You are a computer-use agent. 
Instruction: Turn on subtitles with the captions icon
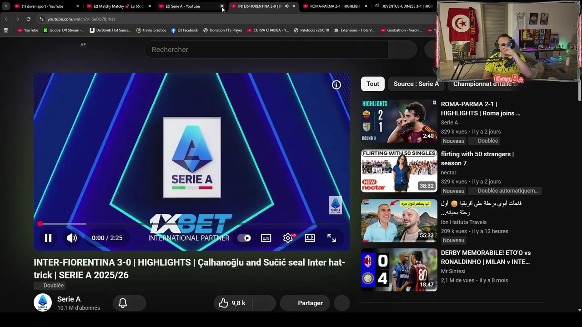pos(266,238)
